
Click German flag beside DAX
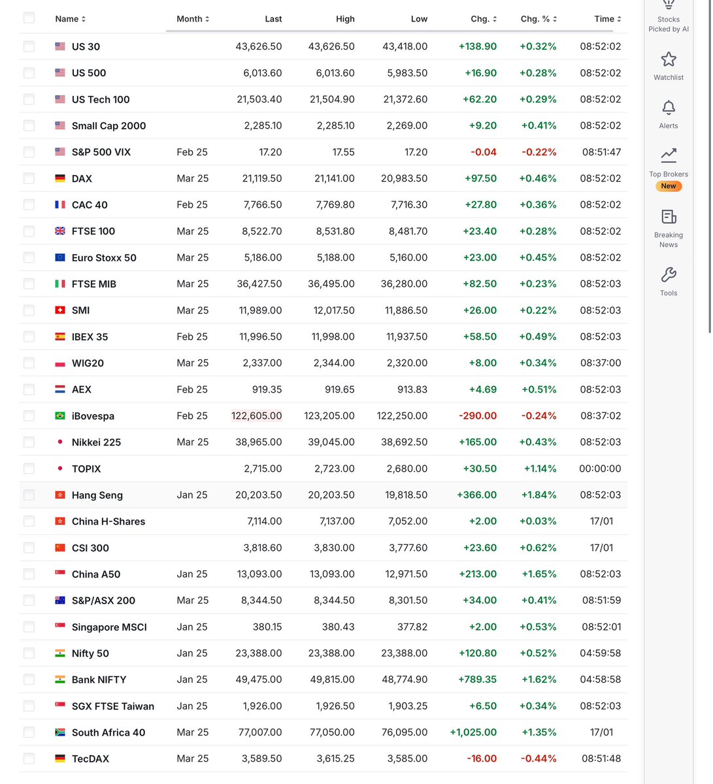[x=60, y=178]
